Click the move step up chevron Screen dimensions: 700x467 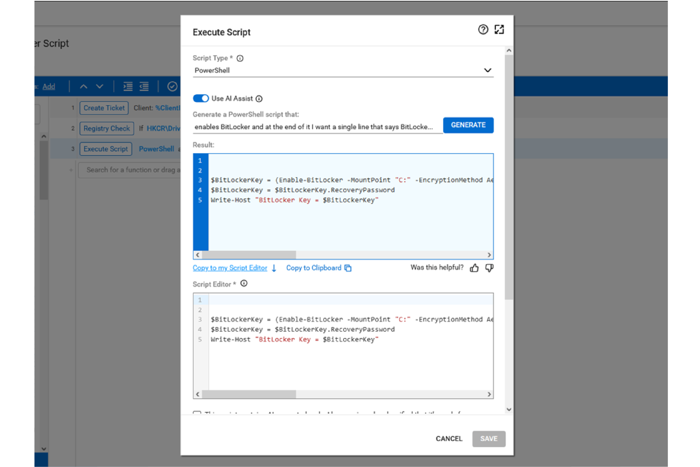[84, 87]
